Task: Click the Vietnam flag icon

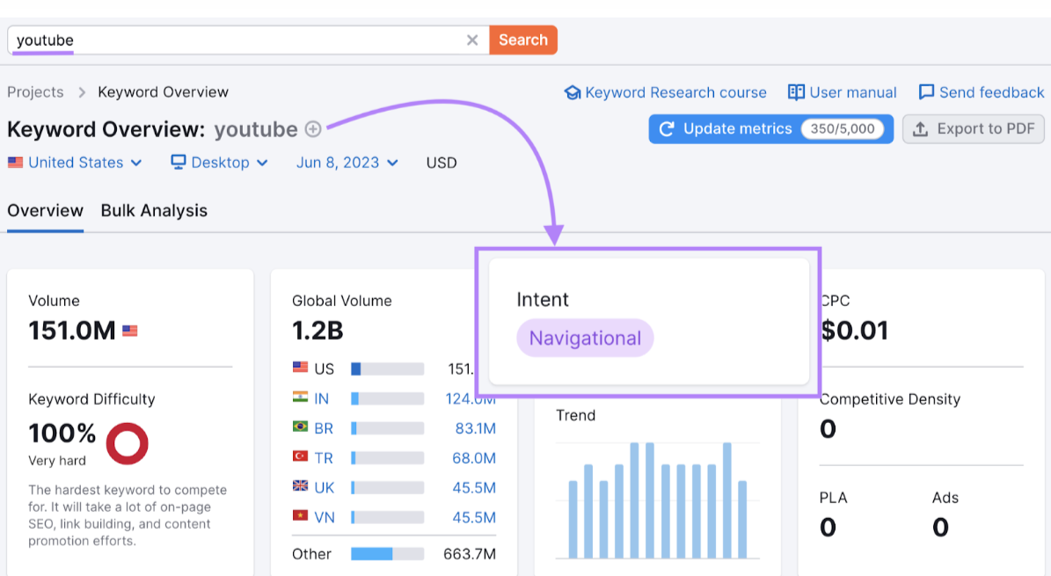Action: [300, 515]
